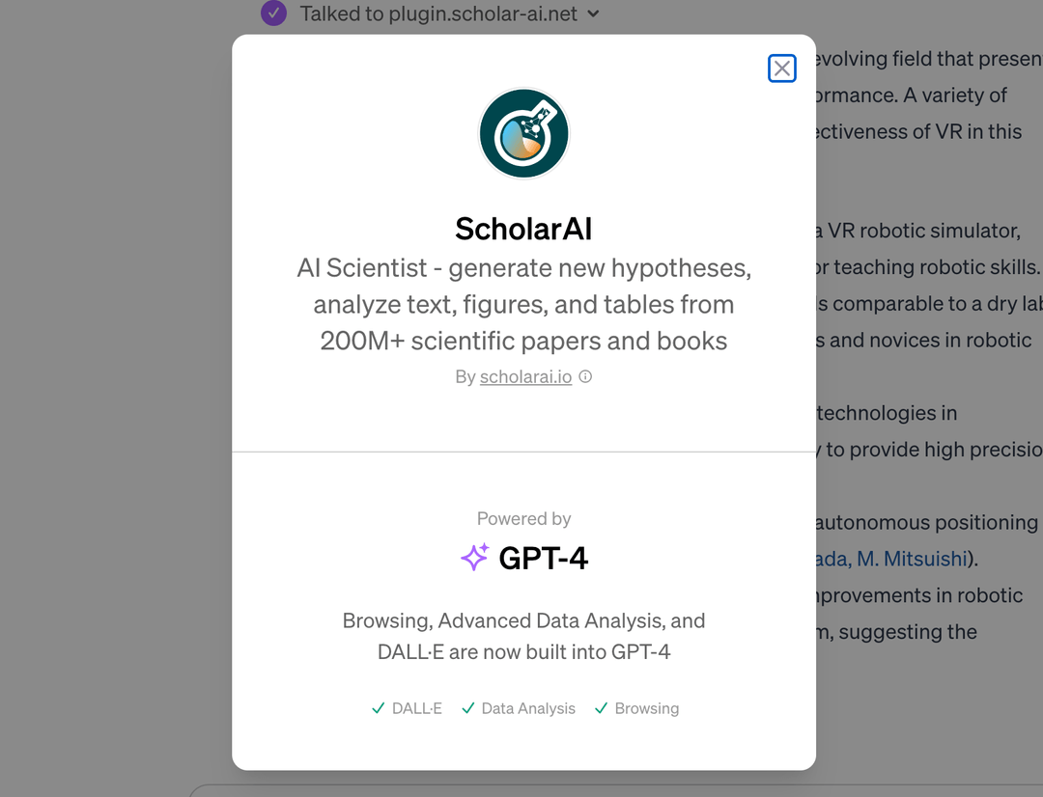1043x797 pixels.
Task: Click the ScholarAI plugin logo
Action: click(523, 132)
